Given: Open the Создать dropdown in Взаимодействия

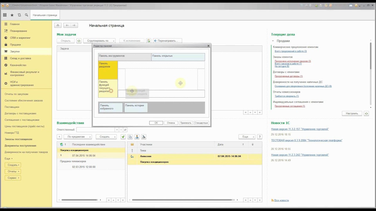Looking at the screenshot, I should pos(106,137).
